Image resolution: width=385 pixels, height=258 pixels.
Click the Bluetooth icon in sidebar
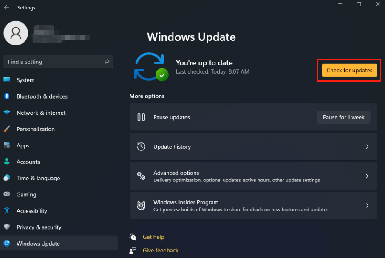pos(7,96)
